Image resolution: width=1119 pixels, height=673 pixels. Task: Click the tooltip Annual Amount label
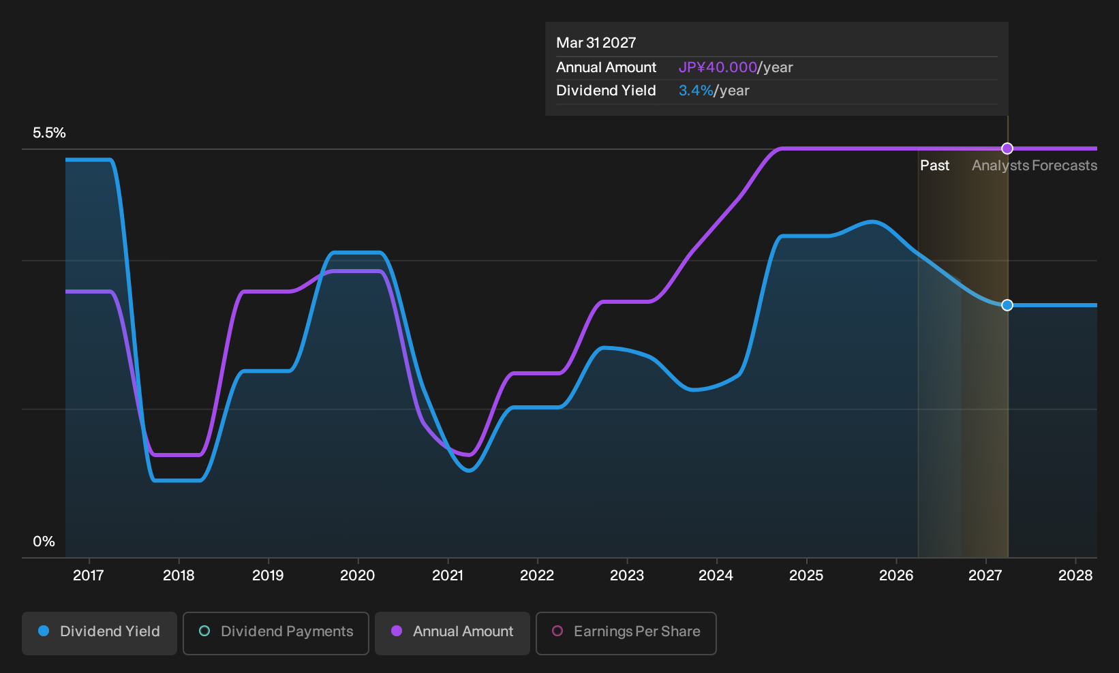pos(606,67)
